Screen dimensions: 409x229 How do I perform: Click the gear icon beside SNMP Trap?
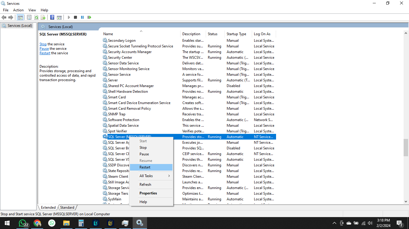click(105, 114)
